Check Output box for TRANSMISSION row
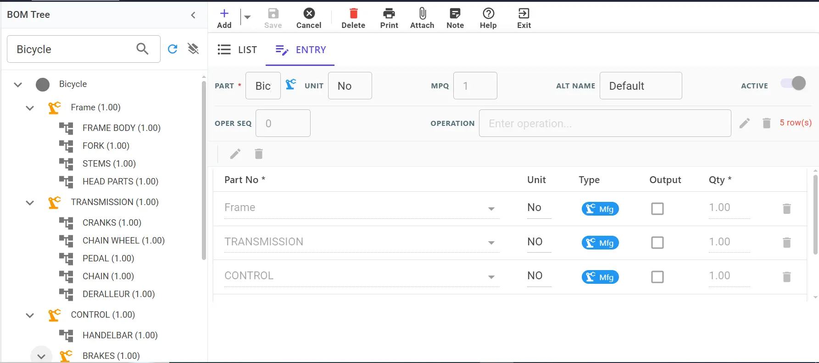 (657, 243)
